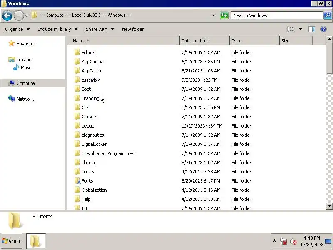Click date 9/5/2023 4:22 PM of assembly
The height and width of the screenshot is (250, 333).
pos(199,80)
